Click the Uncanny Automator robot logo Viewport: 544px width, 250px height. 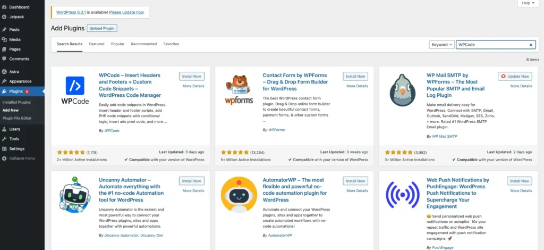pyautogui.click(x=75, y=195)
